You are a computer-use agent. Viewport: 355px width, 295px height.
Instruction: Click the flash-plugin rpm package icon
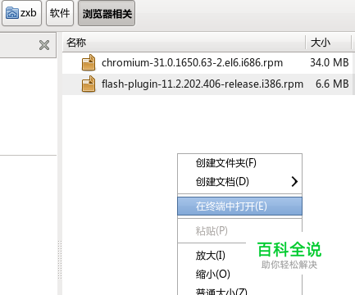click(89, 84)
